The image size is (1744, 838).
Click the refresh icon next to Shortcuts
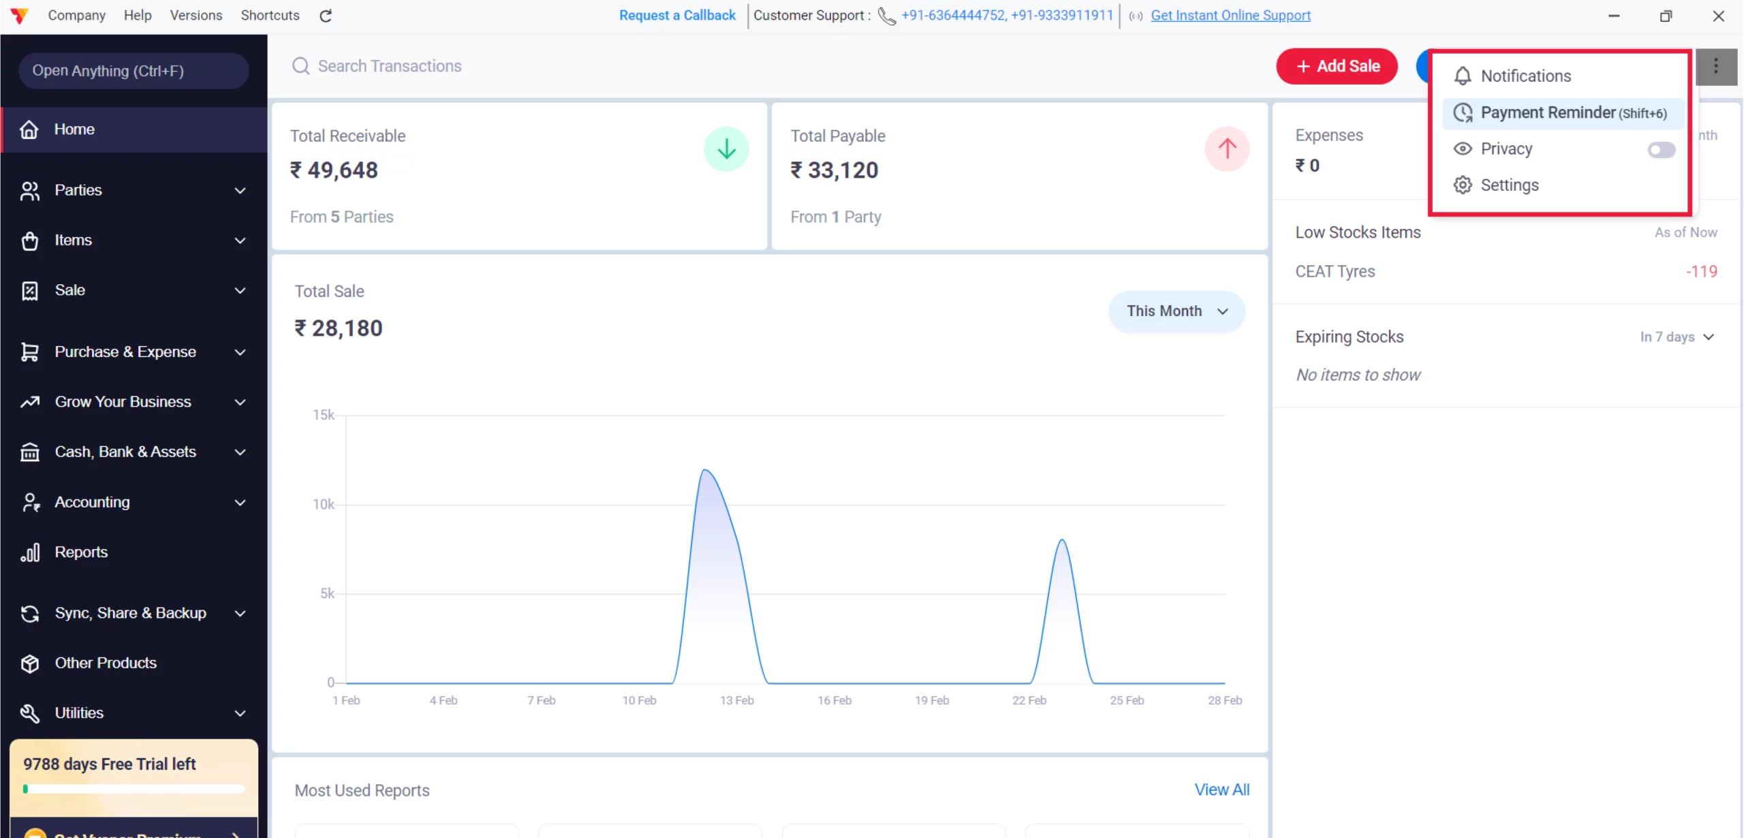tap(326, 16)
